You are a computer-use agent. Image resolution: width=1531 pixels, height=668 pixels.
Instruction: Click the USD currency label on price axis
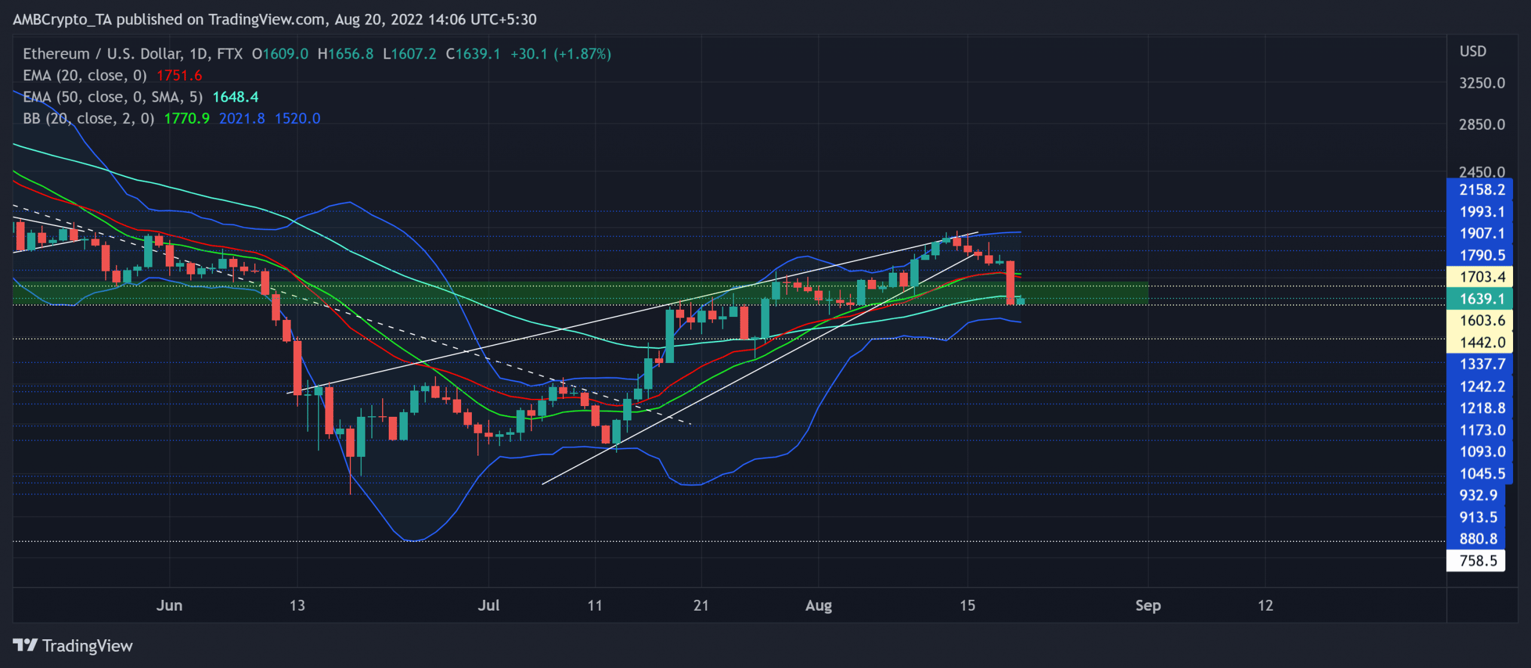(x=1472, y=51)
